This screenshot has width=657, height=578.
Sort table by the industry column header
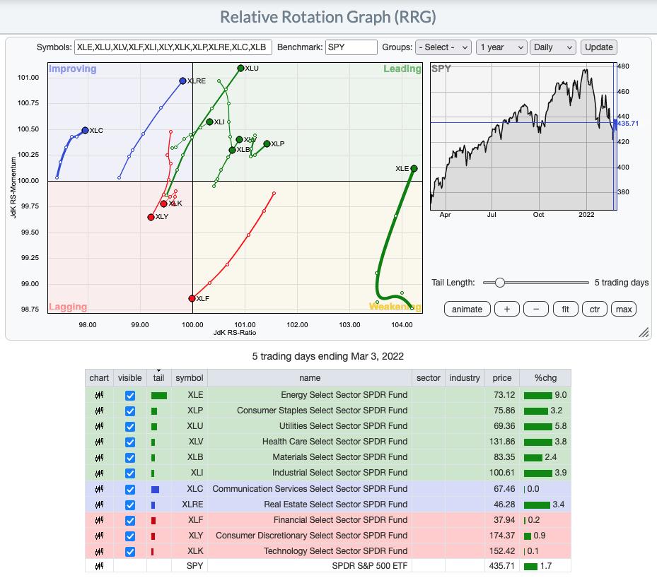(x=465, y=378)
